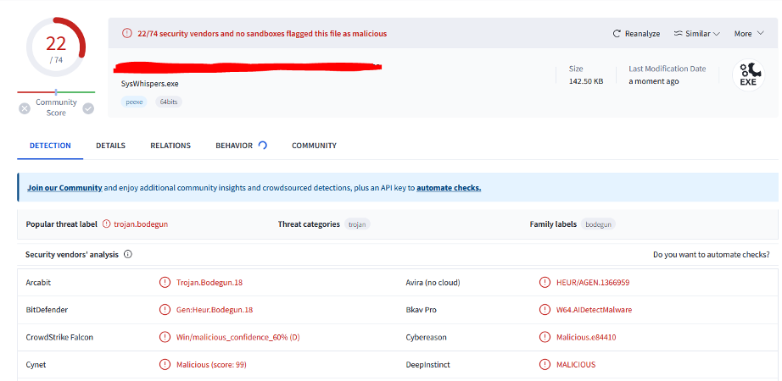Image resolution: width=782 pixels, height=381 pixels.
Task: Click the Cybereason detection warning icon
Action: point(545,337)
